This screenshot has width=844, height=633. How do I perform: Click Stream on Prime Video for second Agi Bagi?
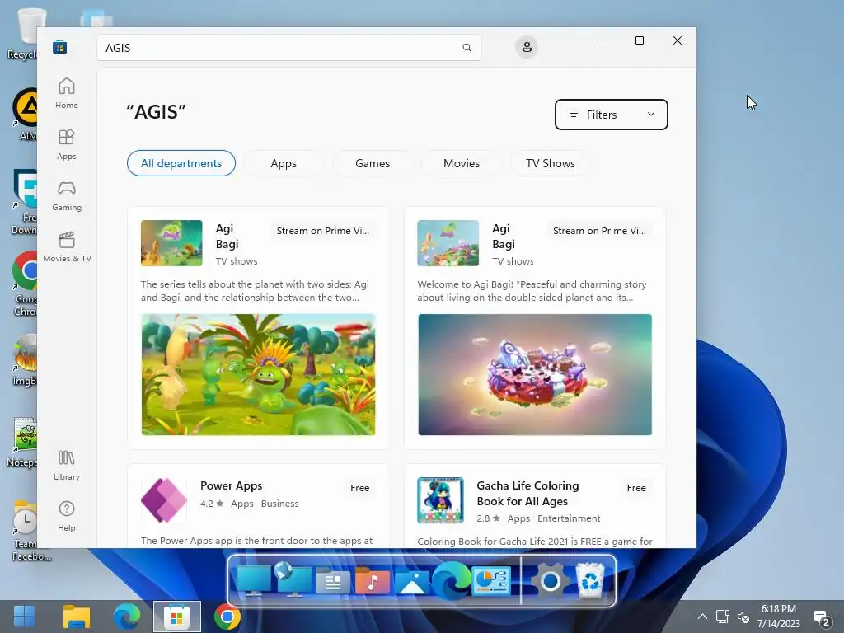pyautogui.click(x=600, y=231)
